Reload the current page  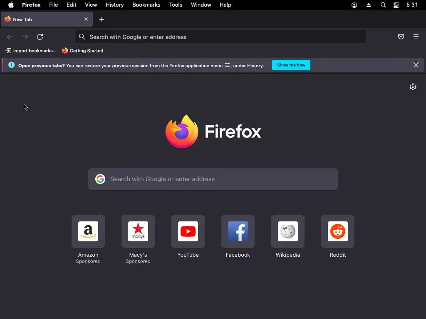tap(40, 37)
